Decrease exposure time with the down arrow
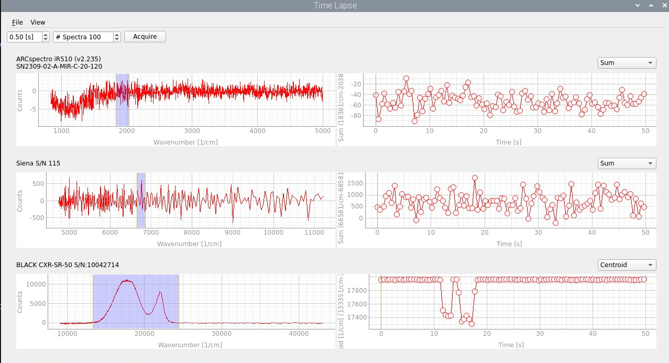Image resolution: width=669 pixels, height=363 pixels. click(x=46, y=39)
